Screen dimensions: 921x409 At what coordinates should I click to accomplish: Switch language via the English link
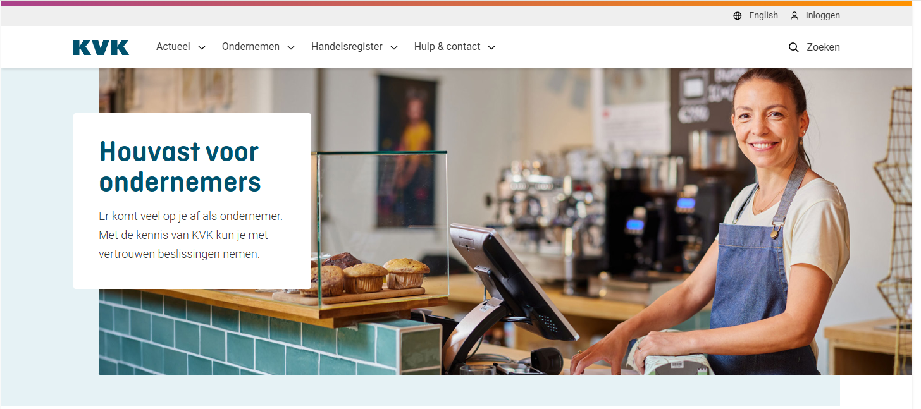[x=763, y=15]
